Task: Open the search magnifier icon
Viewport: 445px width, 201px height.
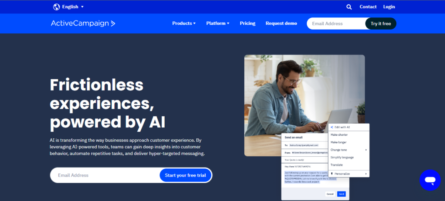Action: click(349, 7)
